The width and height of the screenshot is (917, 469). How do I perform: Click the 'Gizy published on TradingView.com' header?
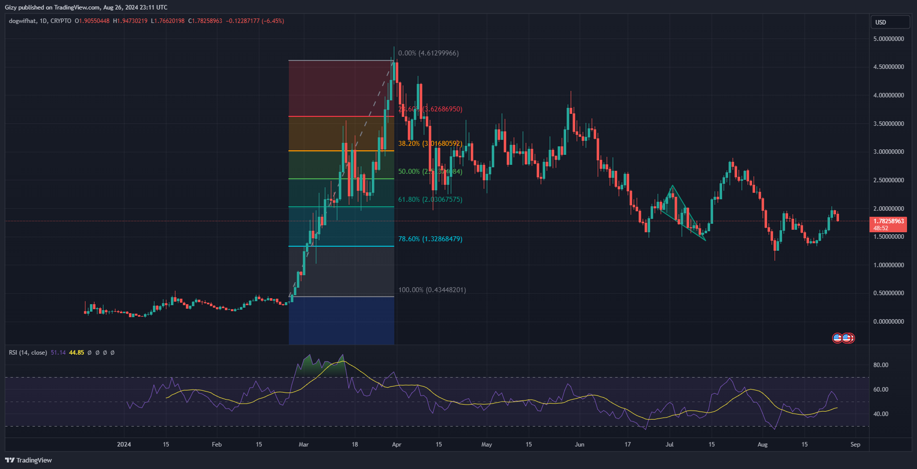52,7
